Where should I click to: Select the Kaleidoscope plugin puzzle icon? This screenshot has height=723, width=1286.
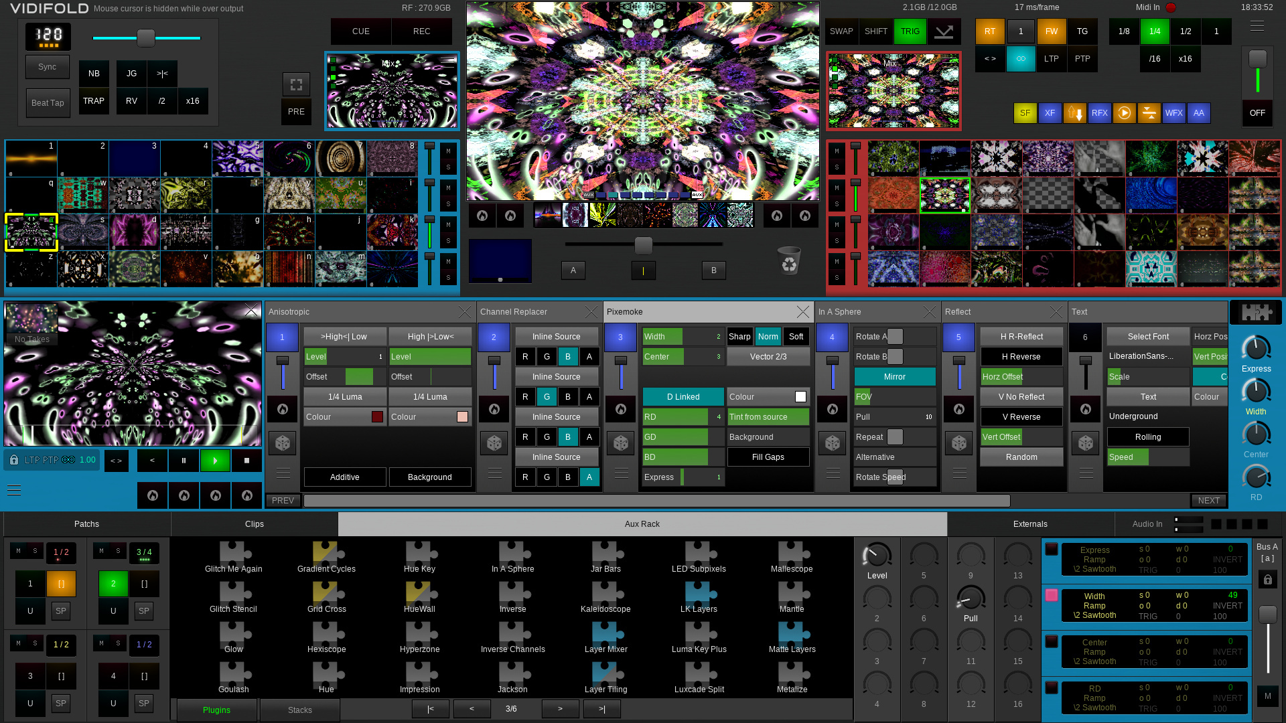[605, 592]
